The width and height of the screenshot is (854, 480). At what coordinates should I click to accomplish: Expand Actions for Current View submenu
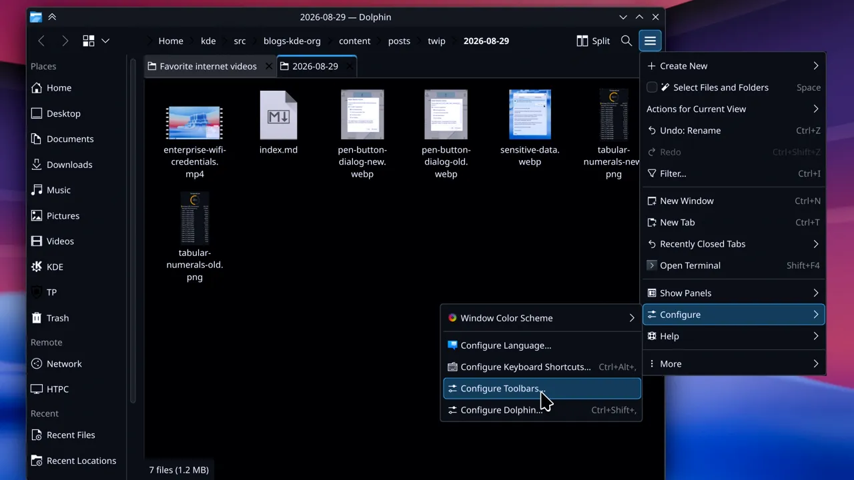[734, 109]
